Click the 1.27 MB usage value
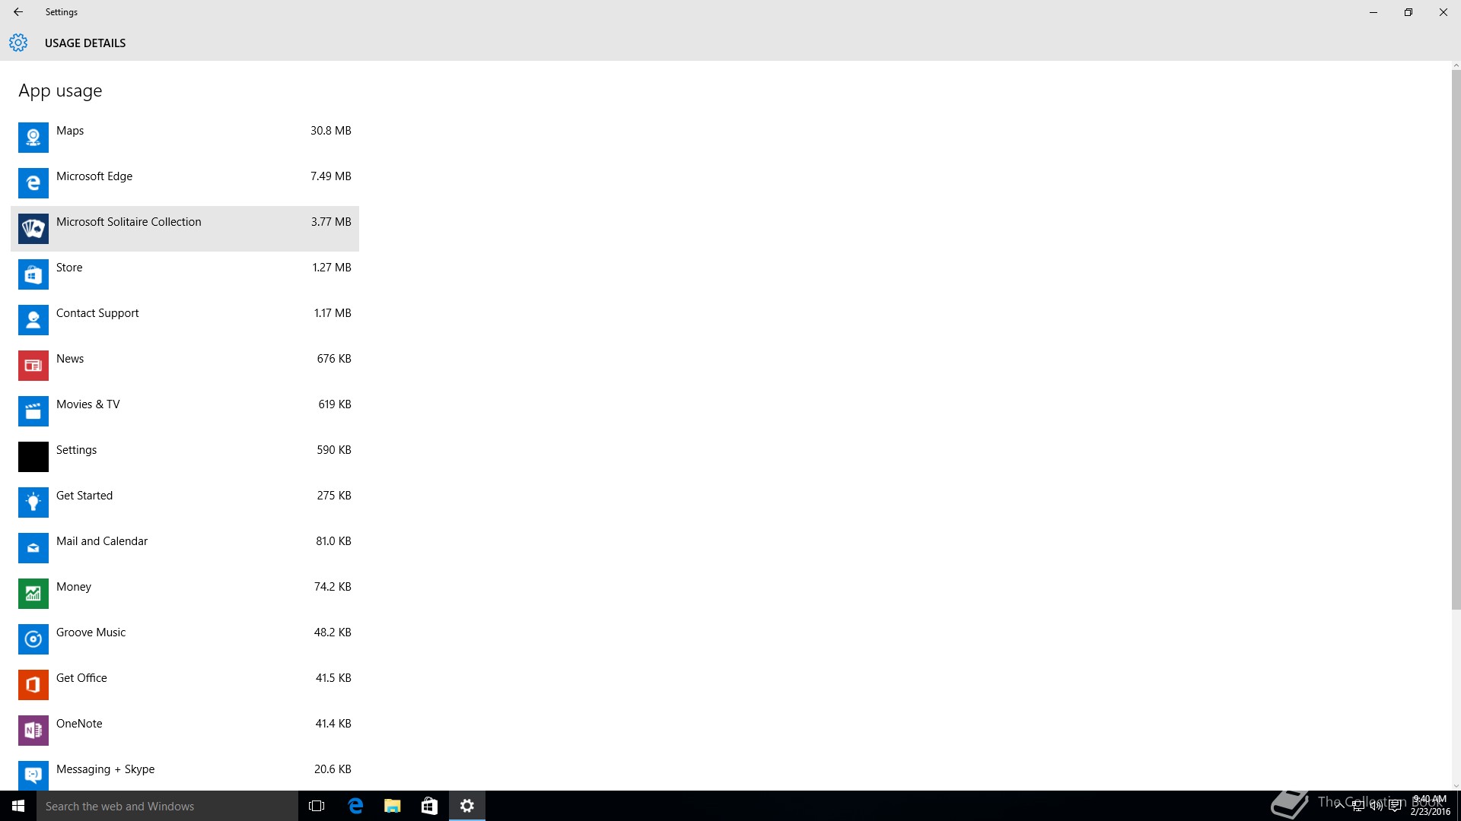 332,268
